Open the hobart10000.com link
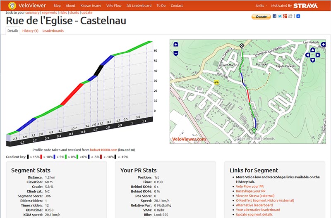 pos(103,150)
